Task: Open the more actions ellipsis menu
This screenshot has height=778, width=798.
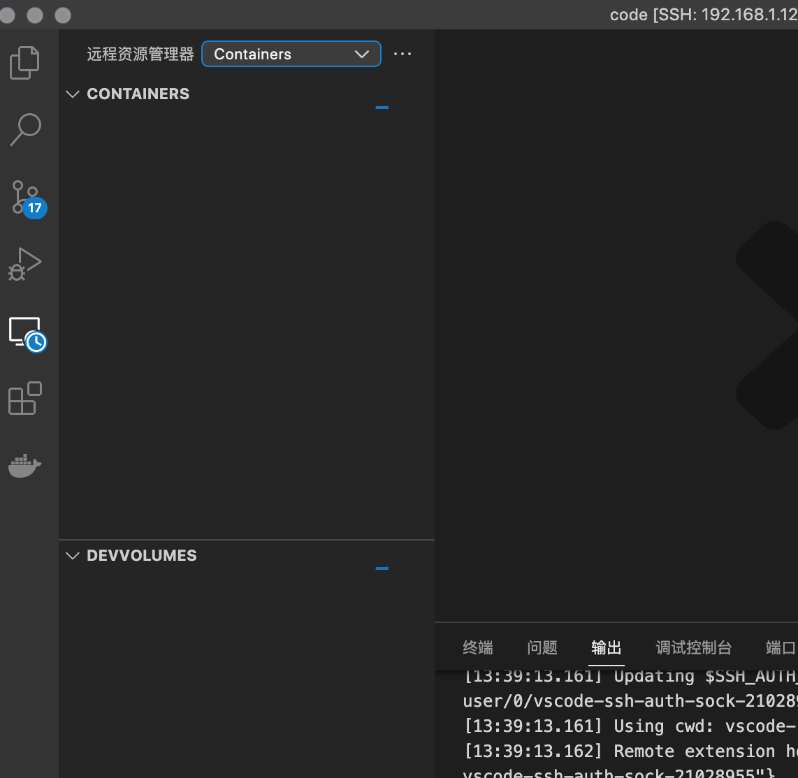Action: click(x=402, y=54)
